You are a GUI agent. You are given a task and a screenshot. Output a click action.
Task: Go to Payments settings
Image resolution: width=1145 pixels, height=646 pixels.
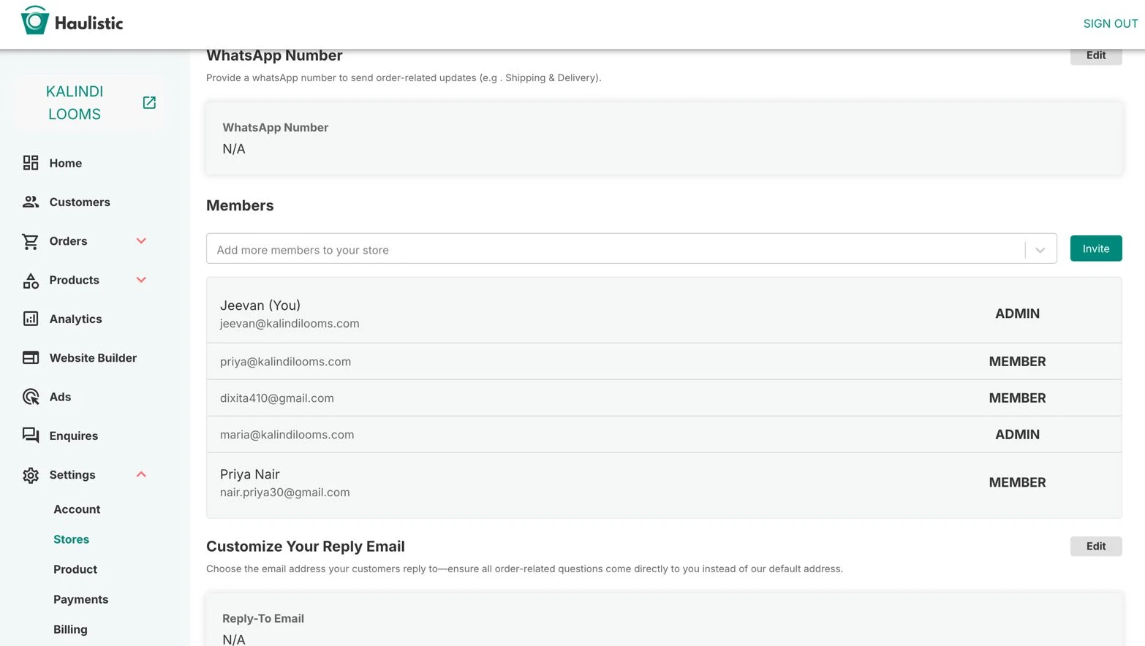click(80, 599)
